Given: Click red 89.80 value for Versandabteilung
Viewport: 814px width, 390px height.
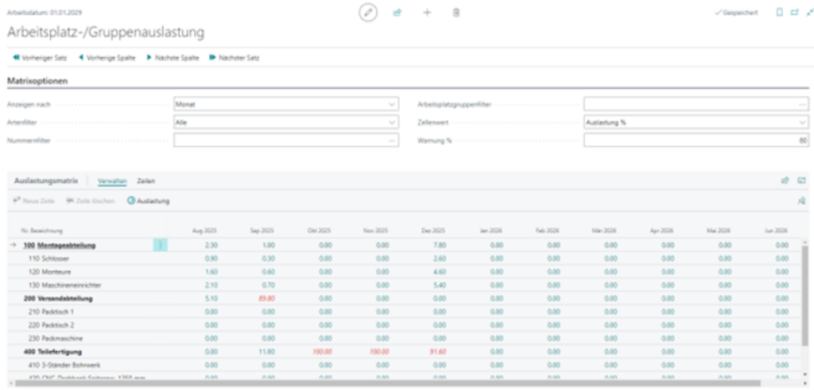Looking at the screenshot, I should pos(266,299).
